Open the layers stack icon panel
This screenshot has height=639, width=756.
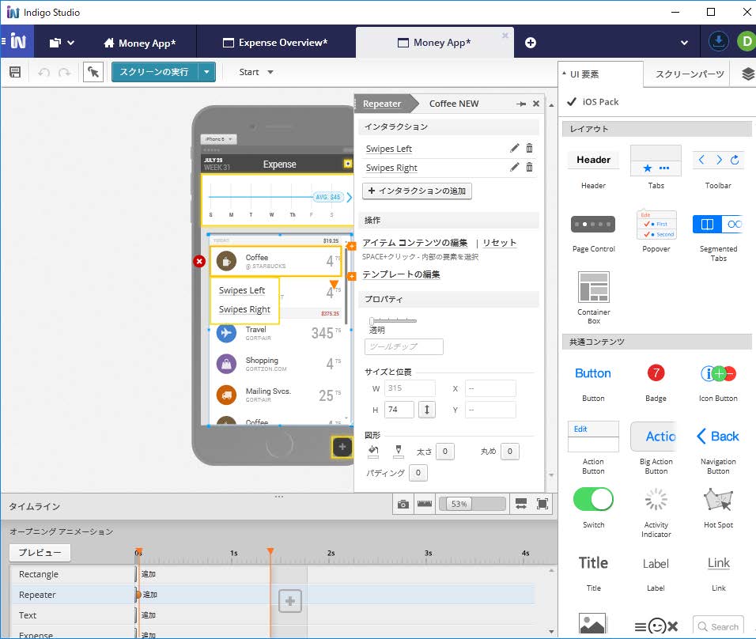pyautogui.click(x=747, y=74)
